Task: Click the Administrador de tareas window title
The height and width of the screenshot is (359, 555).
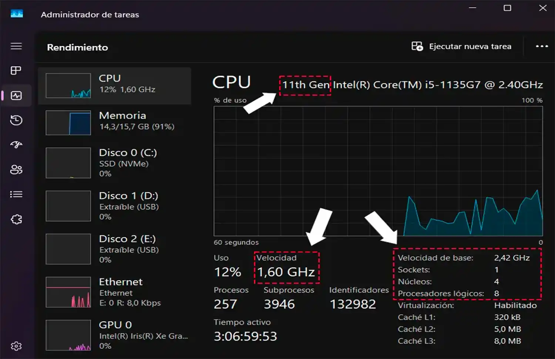Action: 90,15
